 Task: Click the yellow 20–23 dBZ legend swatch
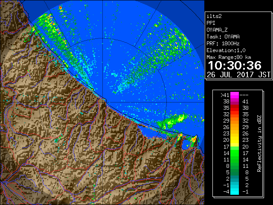(x=235, y=140)
